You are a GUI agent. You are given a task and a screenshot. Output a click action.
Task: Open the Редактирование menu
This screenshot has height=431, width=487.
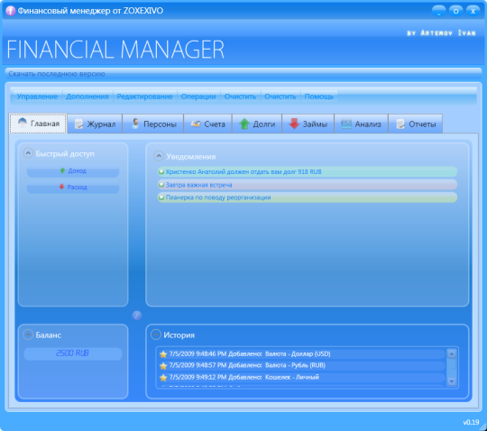(x=144, y=96)
